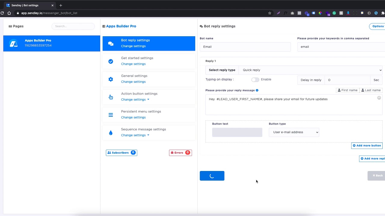The image size is (385, 216).
Task: Open the color wheel extension
Action: coord(320,13)
